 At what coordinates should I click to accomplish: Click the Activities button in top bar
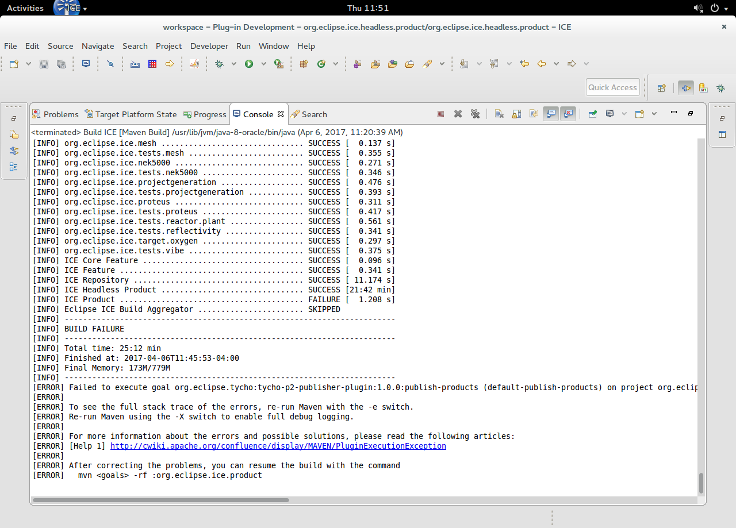[25, 8]
